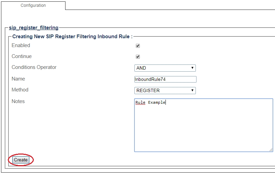Screen dimensions: 275x174
Task: Click inside the Notes text area
Action: [203, 126]
